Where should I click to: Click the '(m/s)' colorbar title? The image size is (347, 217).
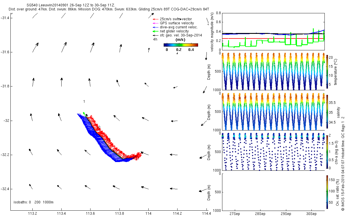pos(181,40)
